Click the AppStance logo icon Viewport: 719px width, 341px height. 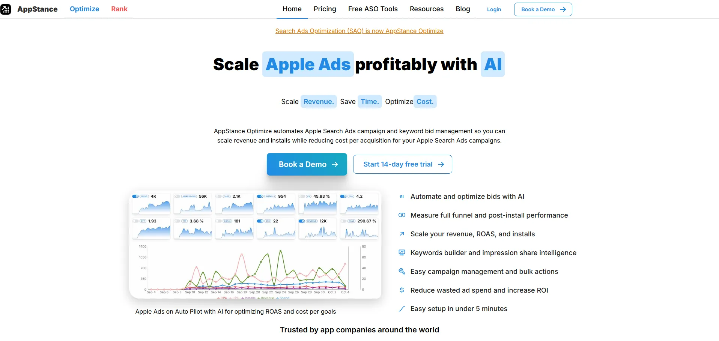pos(6,9)
